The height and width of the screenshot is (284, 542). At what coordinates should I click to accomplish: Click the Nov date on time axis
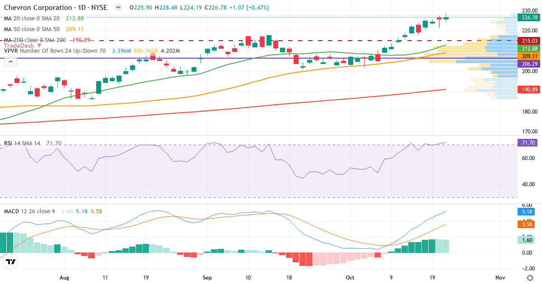pos(500,277)
